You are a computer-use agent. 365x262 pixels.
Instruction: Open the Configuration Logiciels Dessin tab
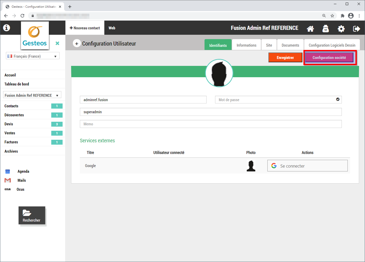click(332, 45)
